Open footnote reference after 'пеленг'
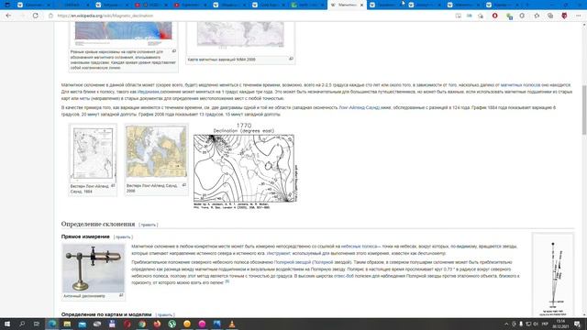Viewport: 587px width, 330px height. click(227, 281)
